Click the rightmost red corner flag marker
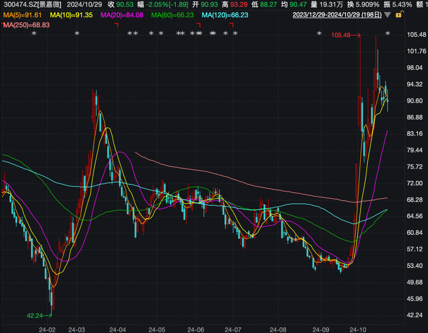This screenshot has width=428, height=333. click(232, 25)
